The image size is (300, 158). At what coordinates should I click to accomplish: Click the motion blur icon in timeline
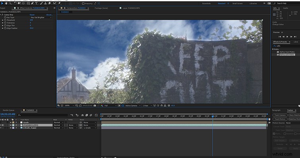pos(91,115)
